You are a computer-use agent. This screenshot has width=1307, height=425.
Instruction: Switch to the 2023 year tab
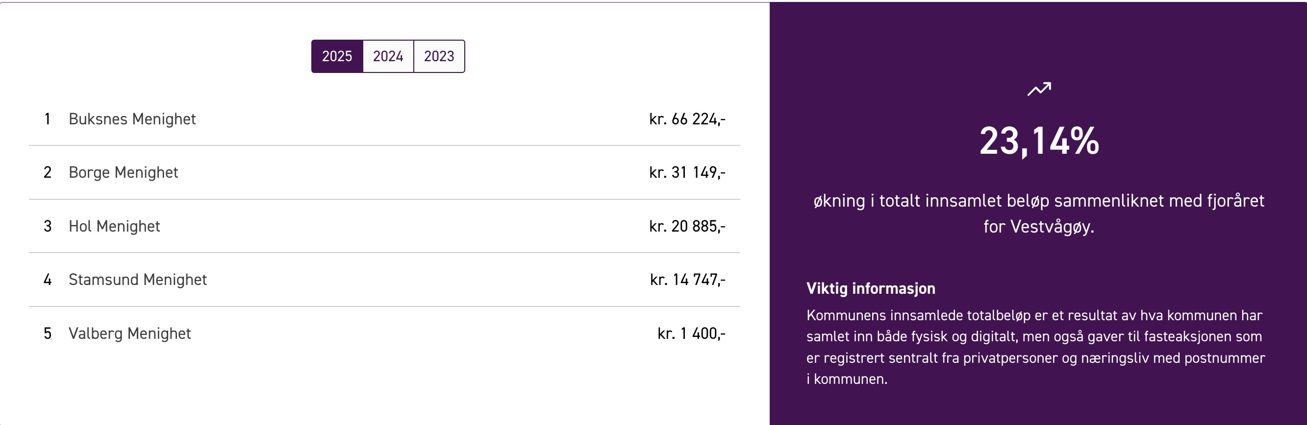coord(439,56)
